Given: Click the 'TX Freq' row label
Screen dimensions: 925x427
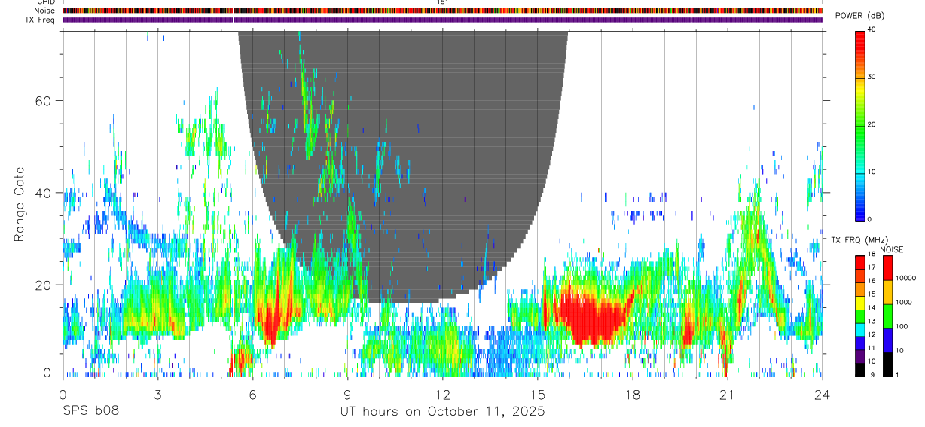Looking at the screenshot, I should [41, 20].
